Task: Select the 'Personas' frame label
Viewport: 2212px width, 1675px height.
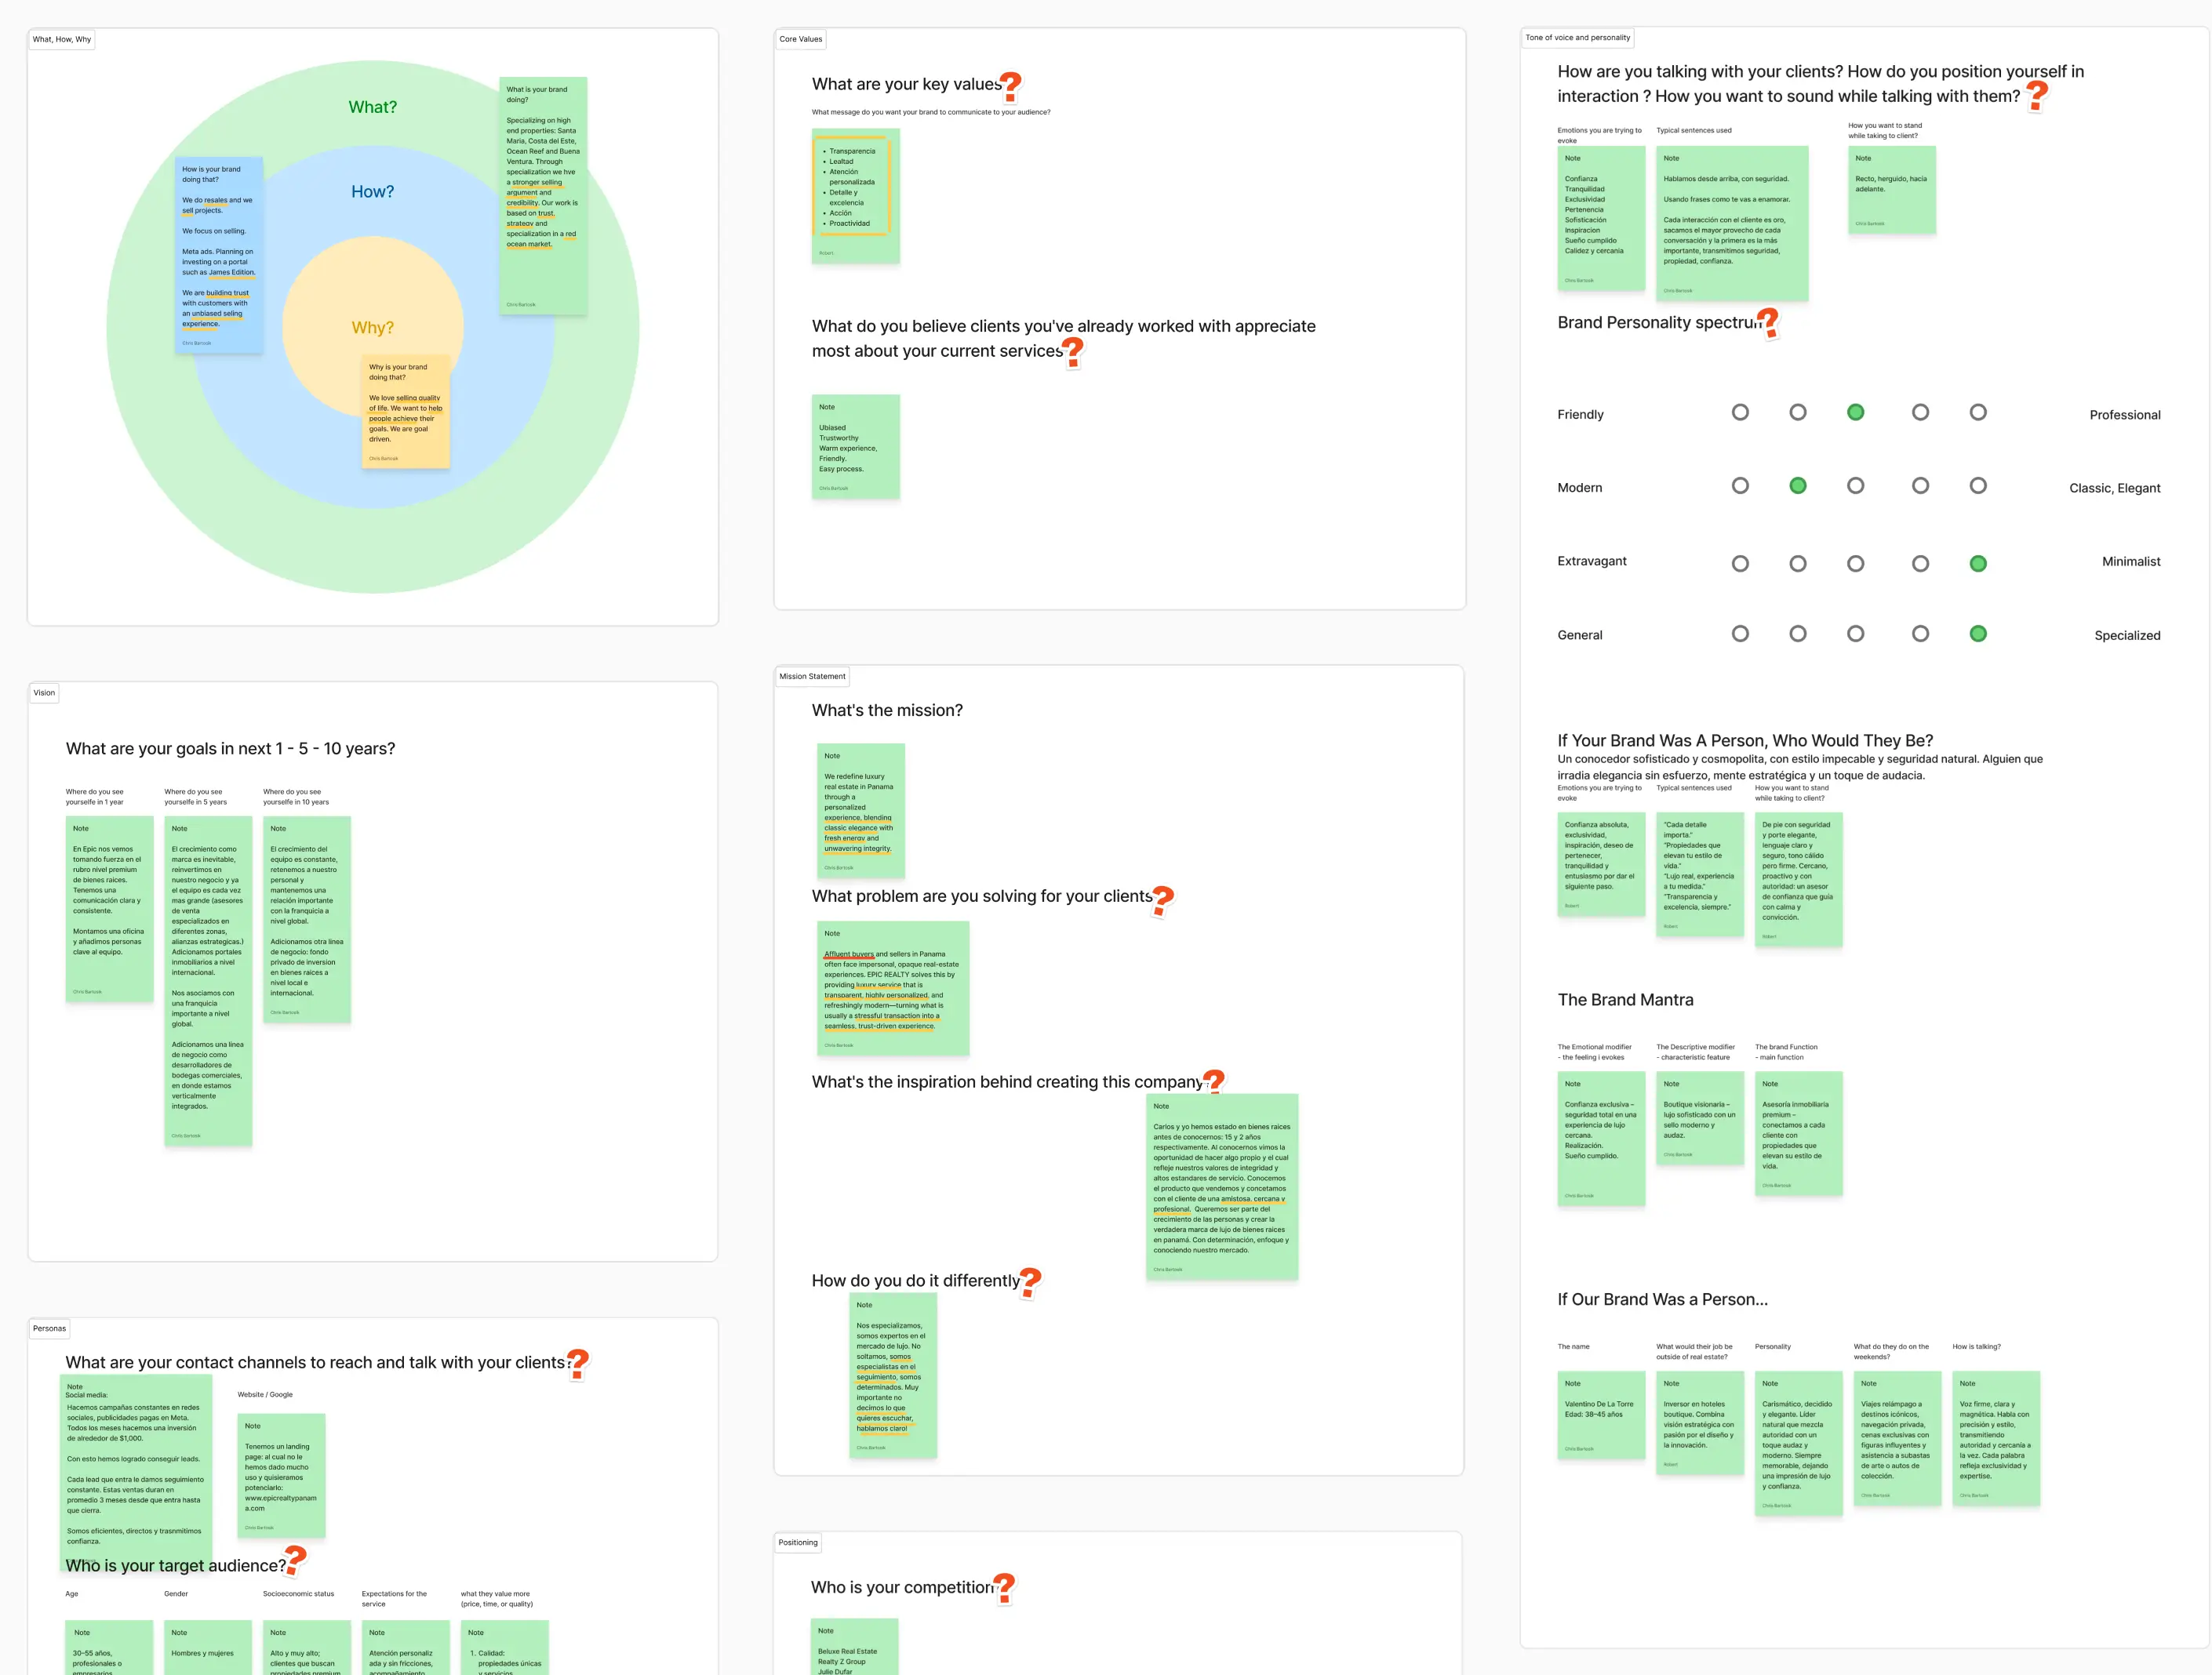Action: [x=49, y=1329]
